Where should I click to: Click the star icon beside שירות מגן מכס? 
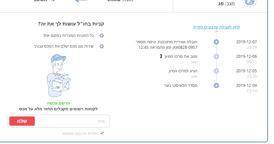[102, 46]
